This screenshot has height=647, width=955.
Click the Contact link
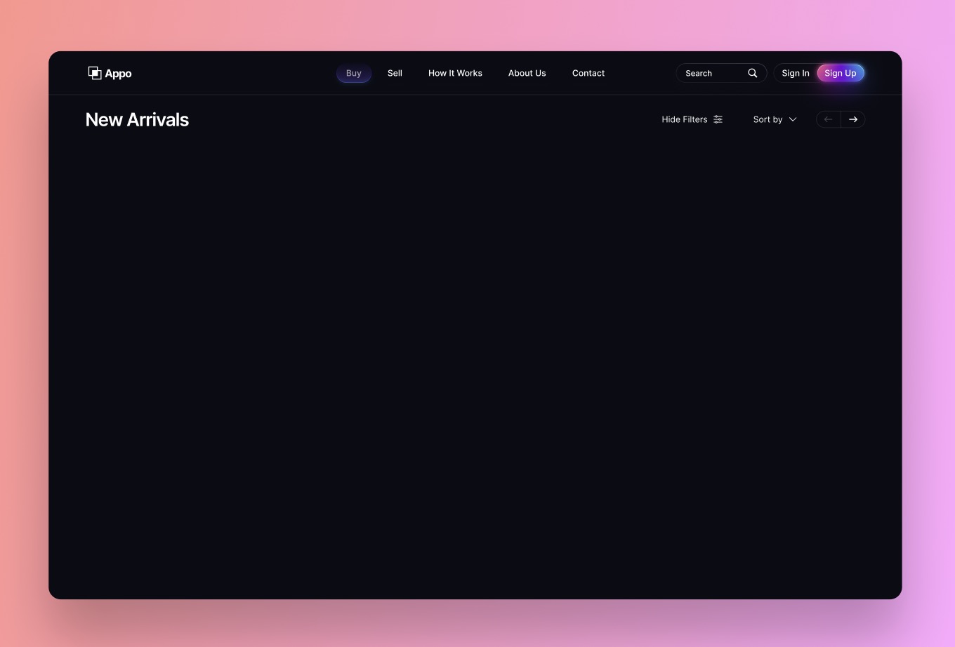[x=588, y=73]
